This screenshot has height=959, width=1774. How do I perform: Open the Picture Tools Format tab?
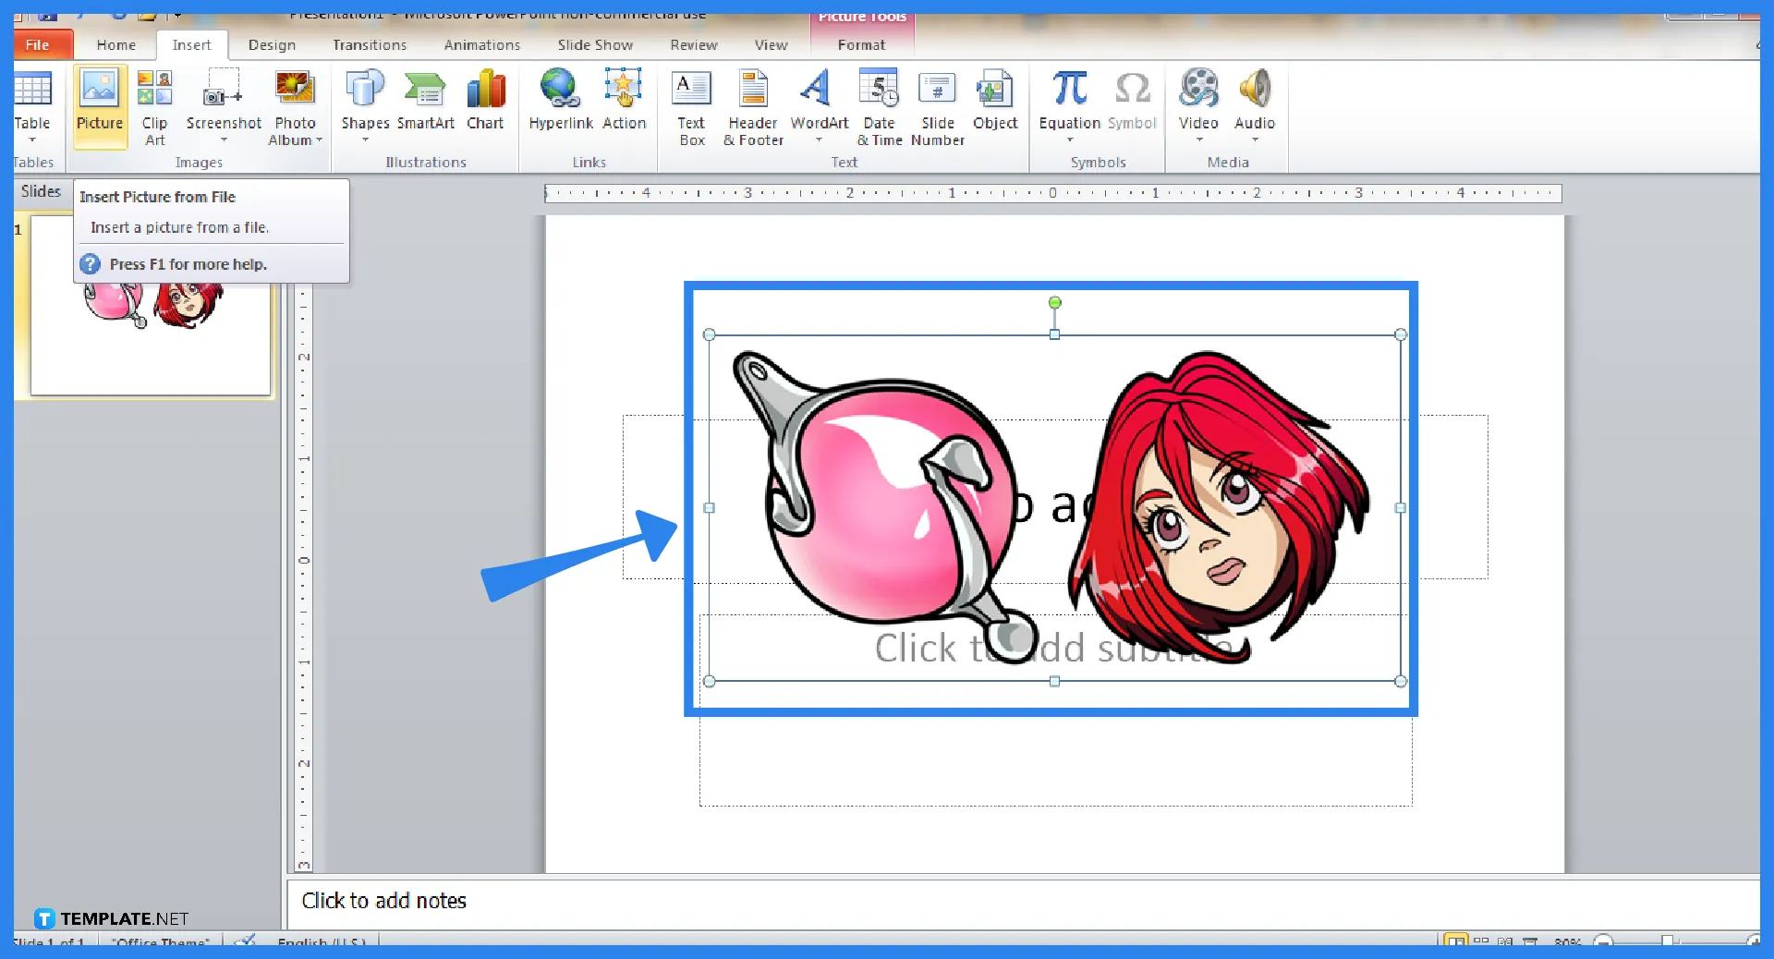click(x=860, y=44)
